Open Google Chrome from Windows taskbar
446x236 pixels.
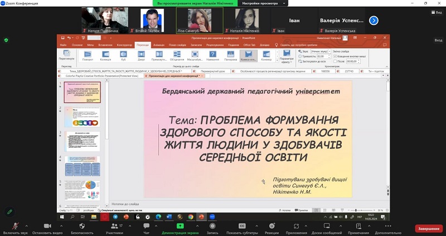click(x=191, y=217)
